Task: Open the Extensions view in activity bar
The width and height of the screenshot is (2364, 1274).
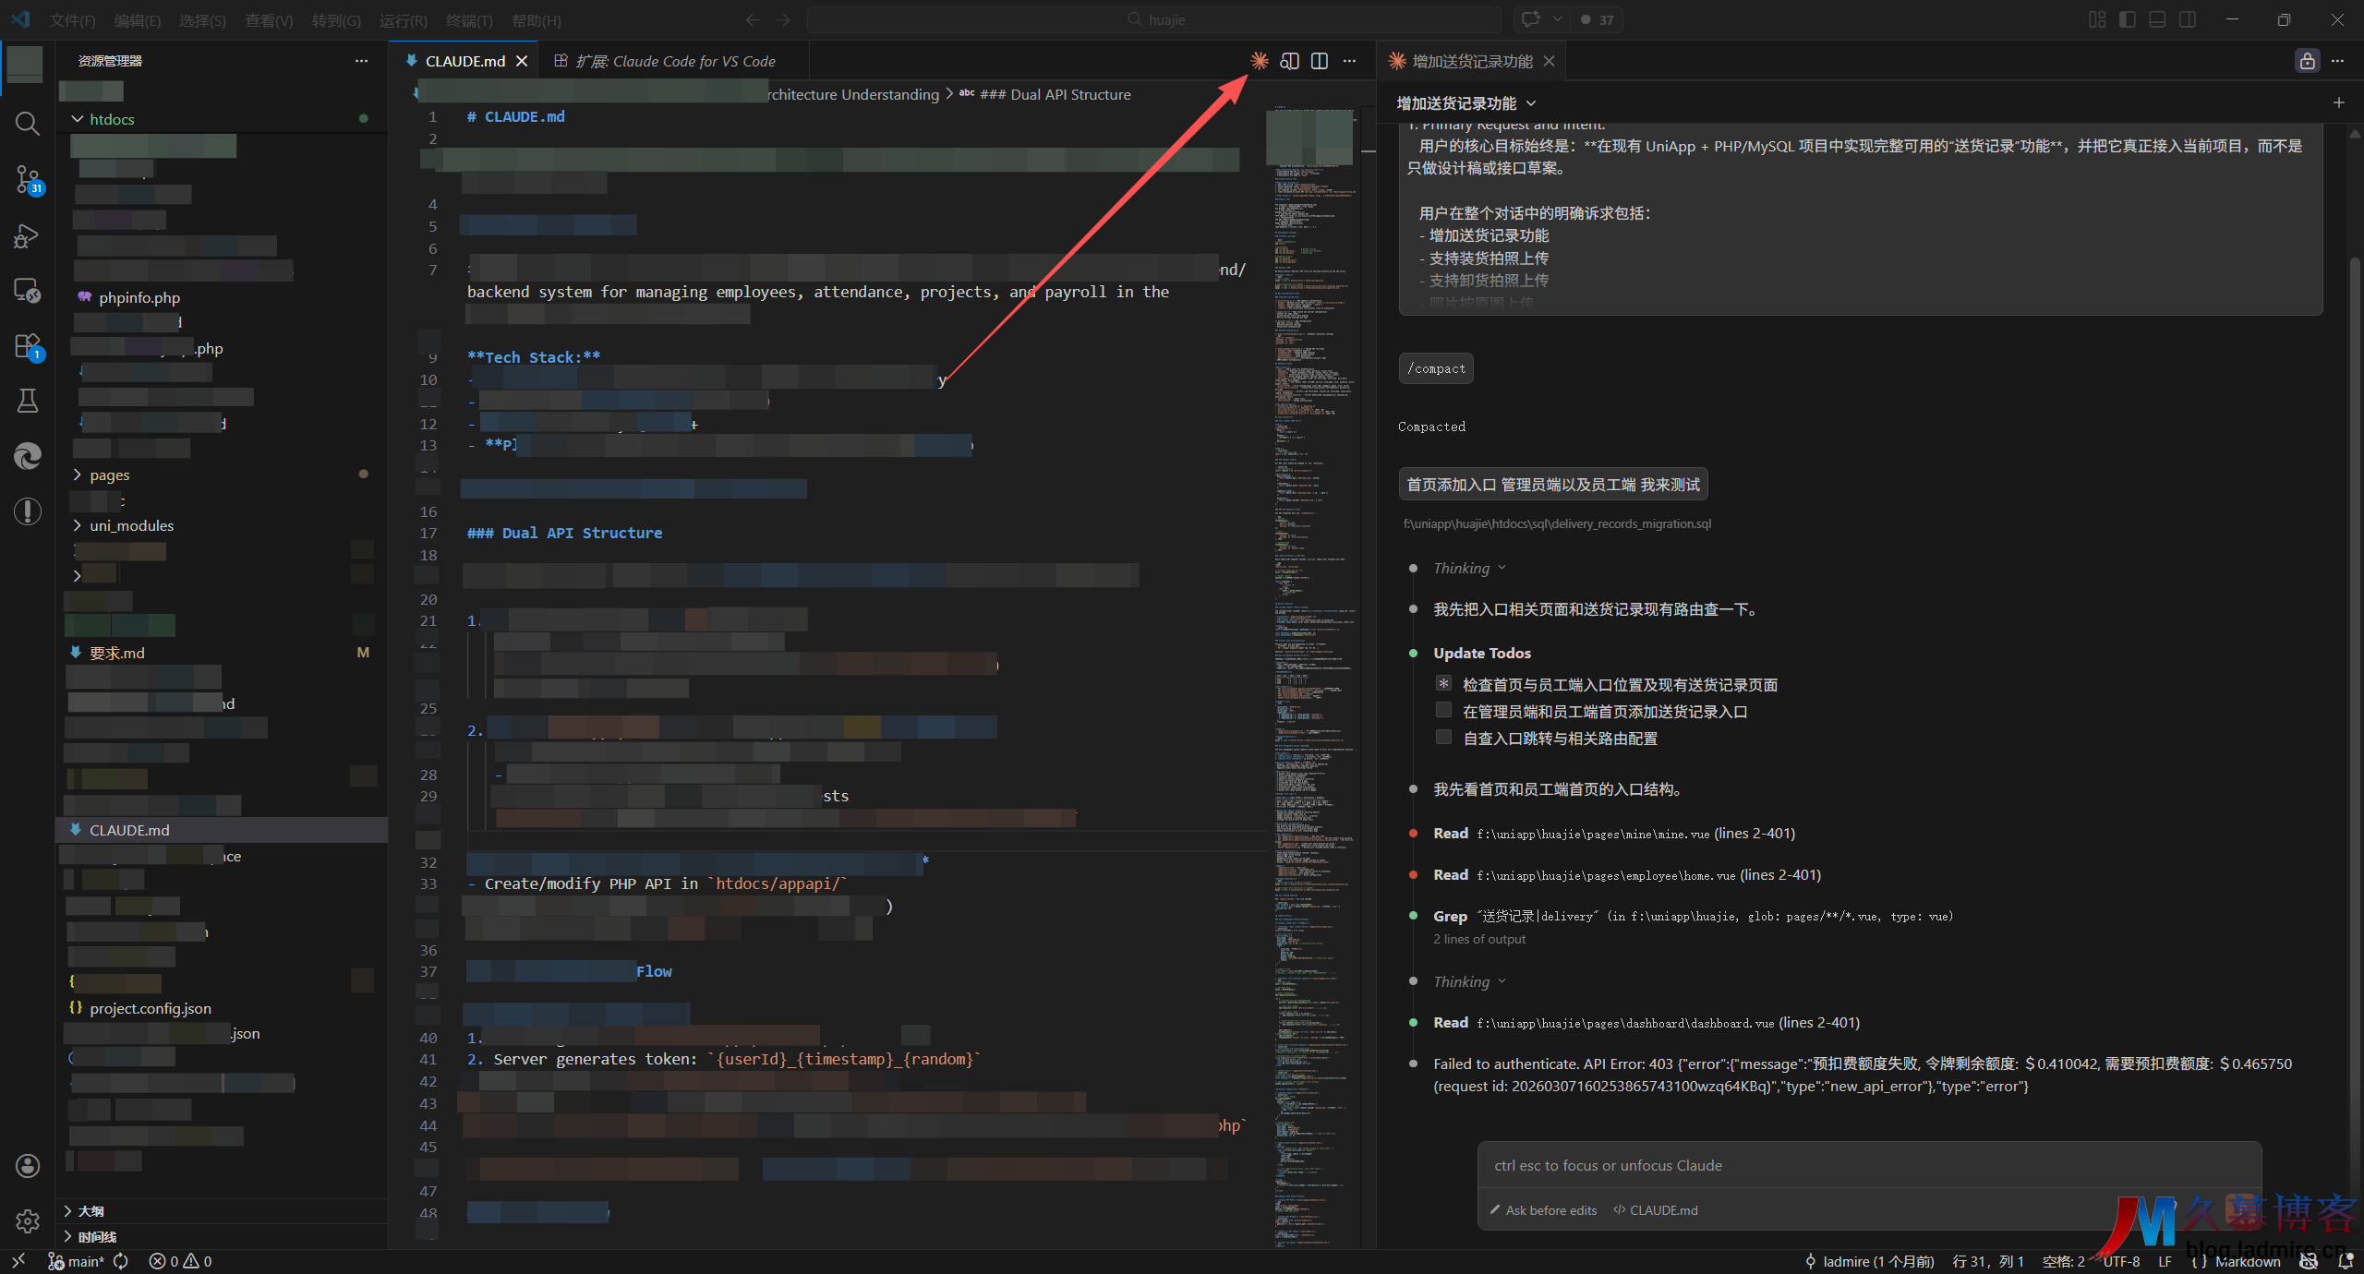Action: (x=27, y=347)
